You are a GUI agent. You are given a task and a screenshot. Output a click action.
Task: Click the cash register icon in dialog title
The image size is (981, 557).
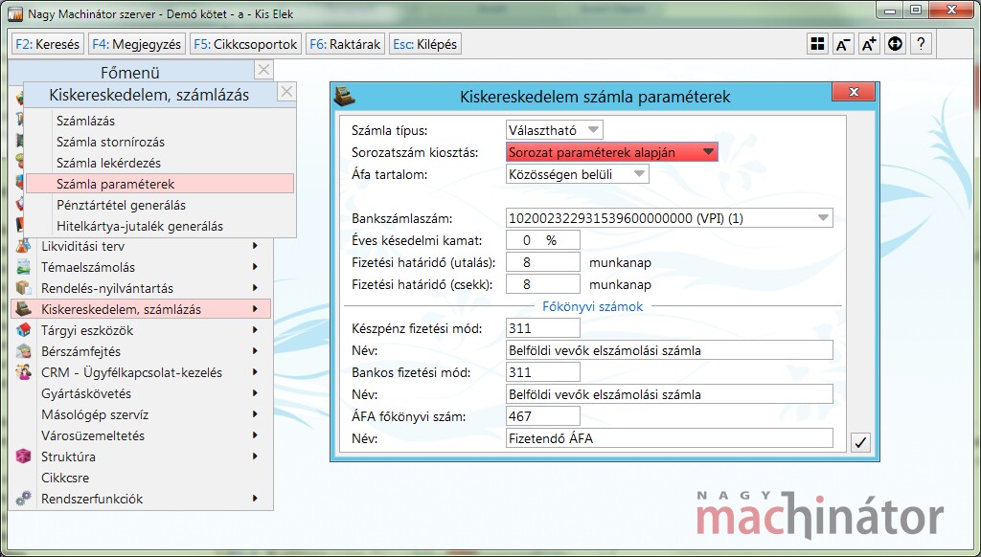[x=344, y=96]
